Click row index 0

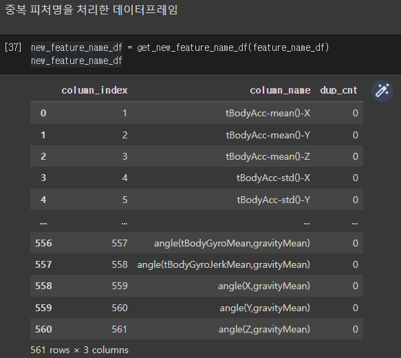pos(43,113)
